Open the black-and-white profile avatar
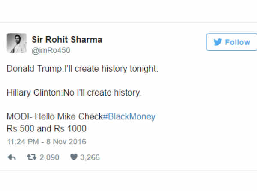 point(17,43)
